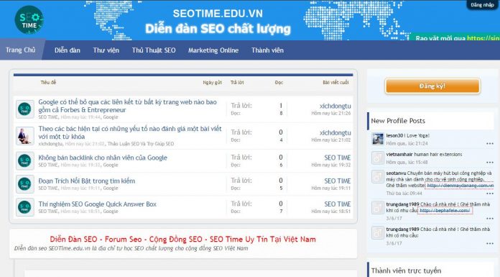
Task: Open thread Thí nghiệm SEO Google Quick Answer Box
Action: click(x=97, y=204)
